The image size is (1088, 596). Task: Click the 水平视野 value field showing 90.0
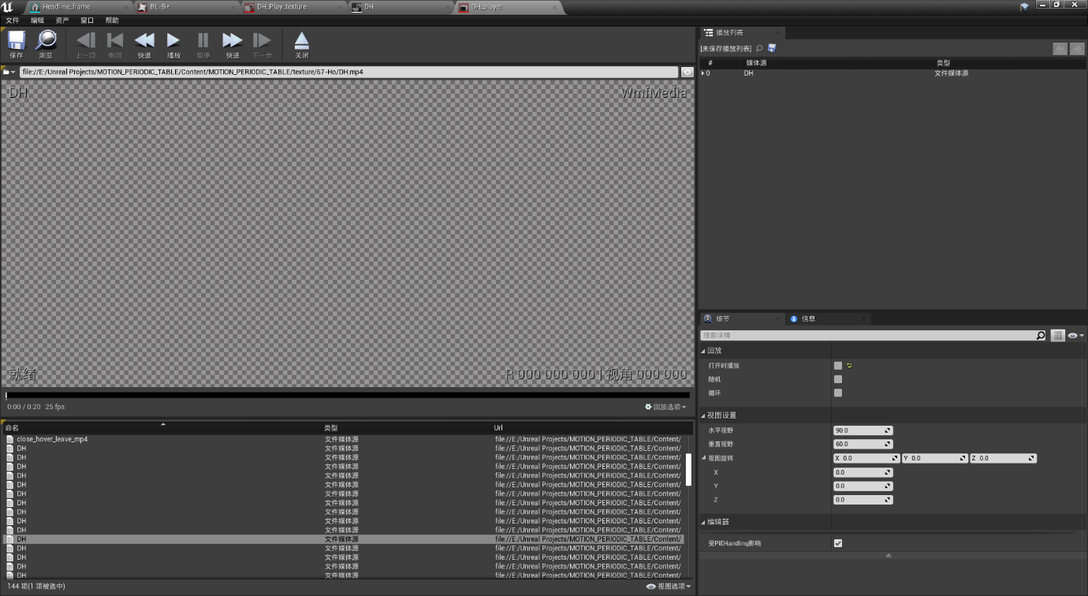863,430
